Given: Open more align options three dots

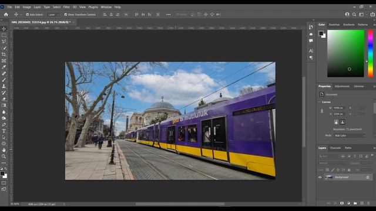Looking at the screenshot, I should [169, 15].
